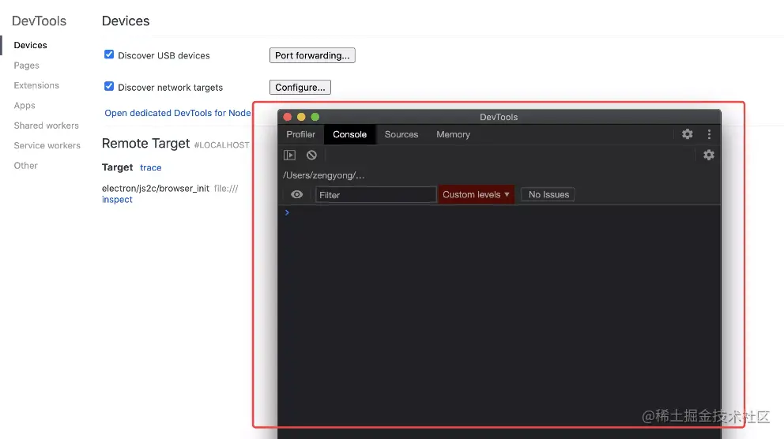784x439 pixels.
Task: Open dedicated DevTools for Node link
Action: tap(178, 113)
